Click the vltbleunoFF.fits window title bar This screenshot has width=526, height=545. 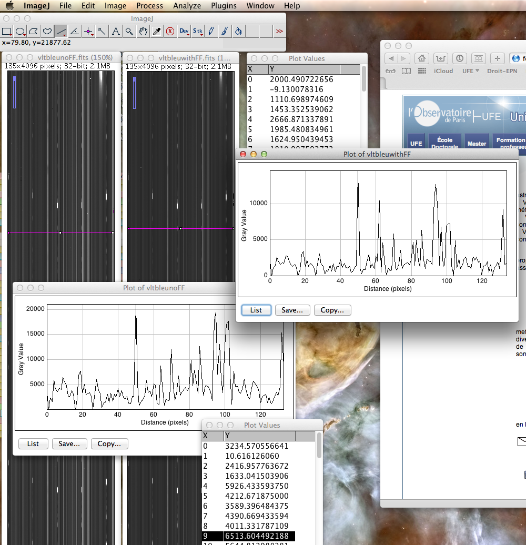[61, 57]
